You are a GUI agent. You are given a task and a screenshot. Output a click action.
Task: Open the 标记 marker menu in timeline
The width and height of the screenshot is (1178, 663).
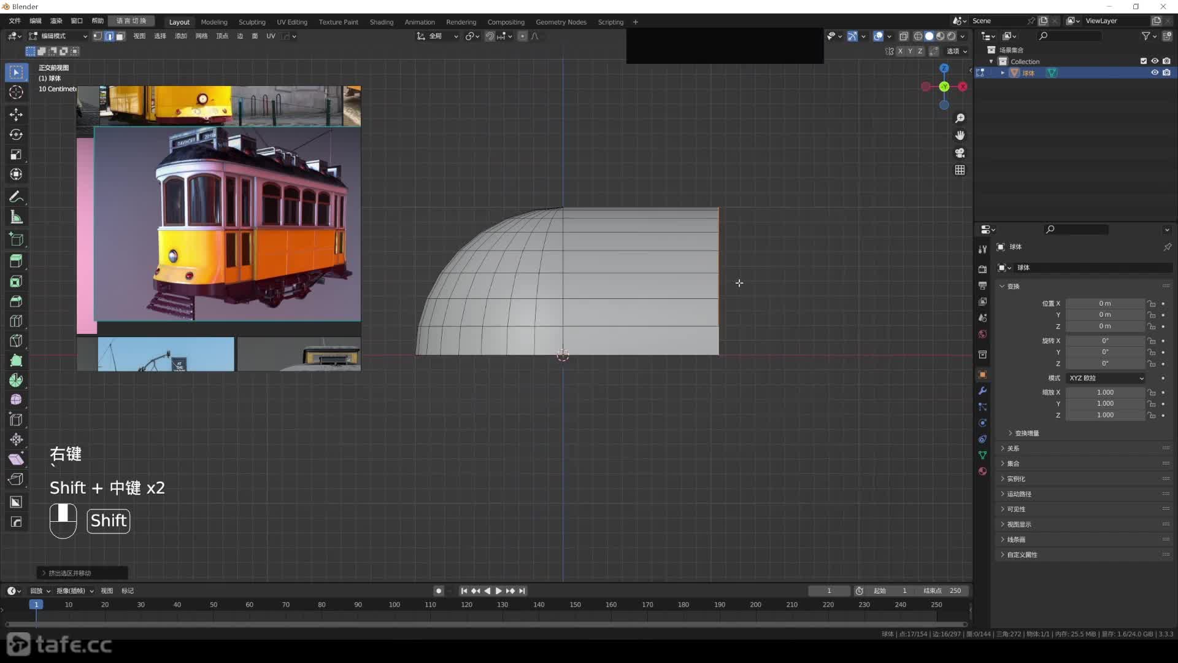coord(128,591)
